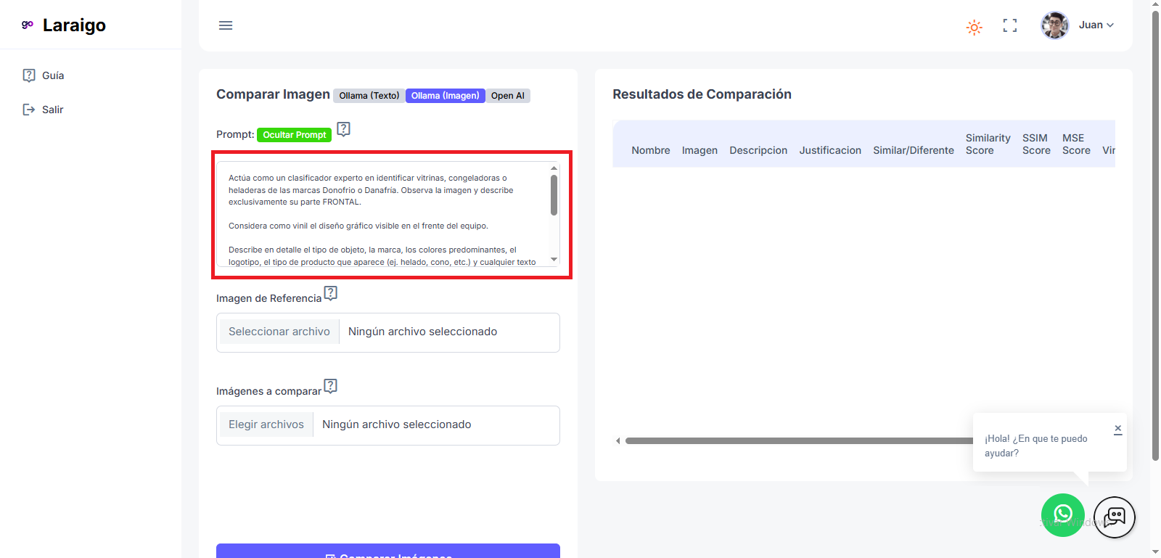The image size is (1161, 558).
Task: Enter fullscreen with the expand icon
Action: click(1009, 25)
